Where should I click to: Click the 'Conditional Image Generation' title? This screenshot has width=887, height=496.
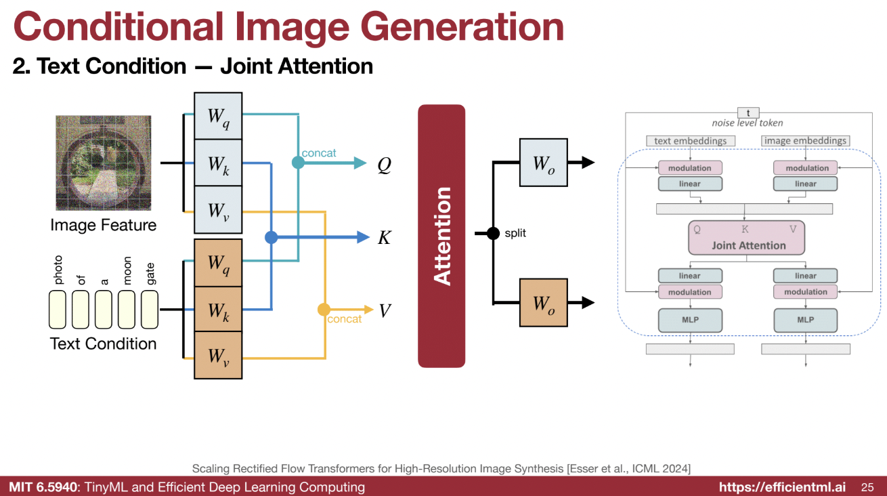pos(288,27)
